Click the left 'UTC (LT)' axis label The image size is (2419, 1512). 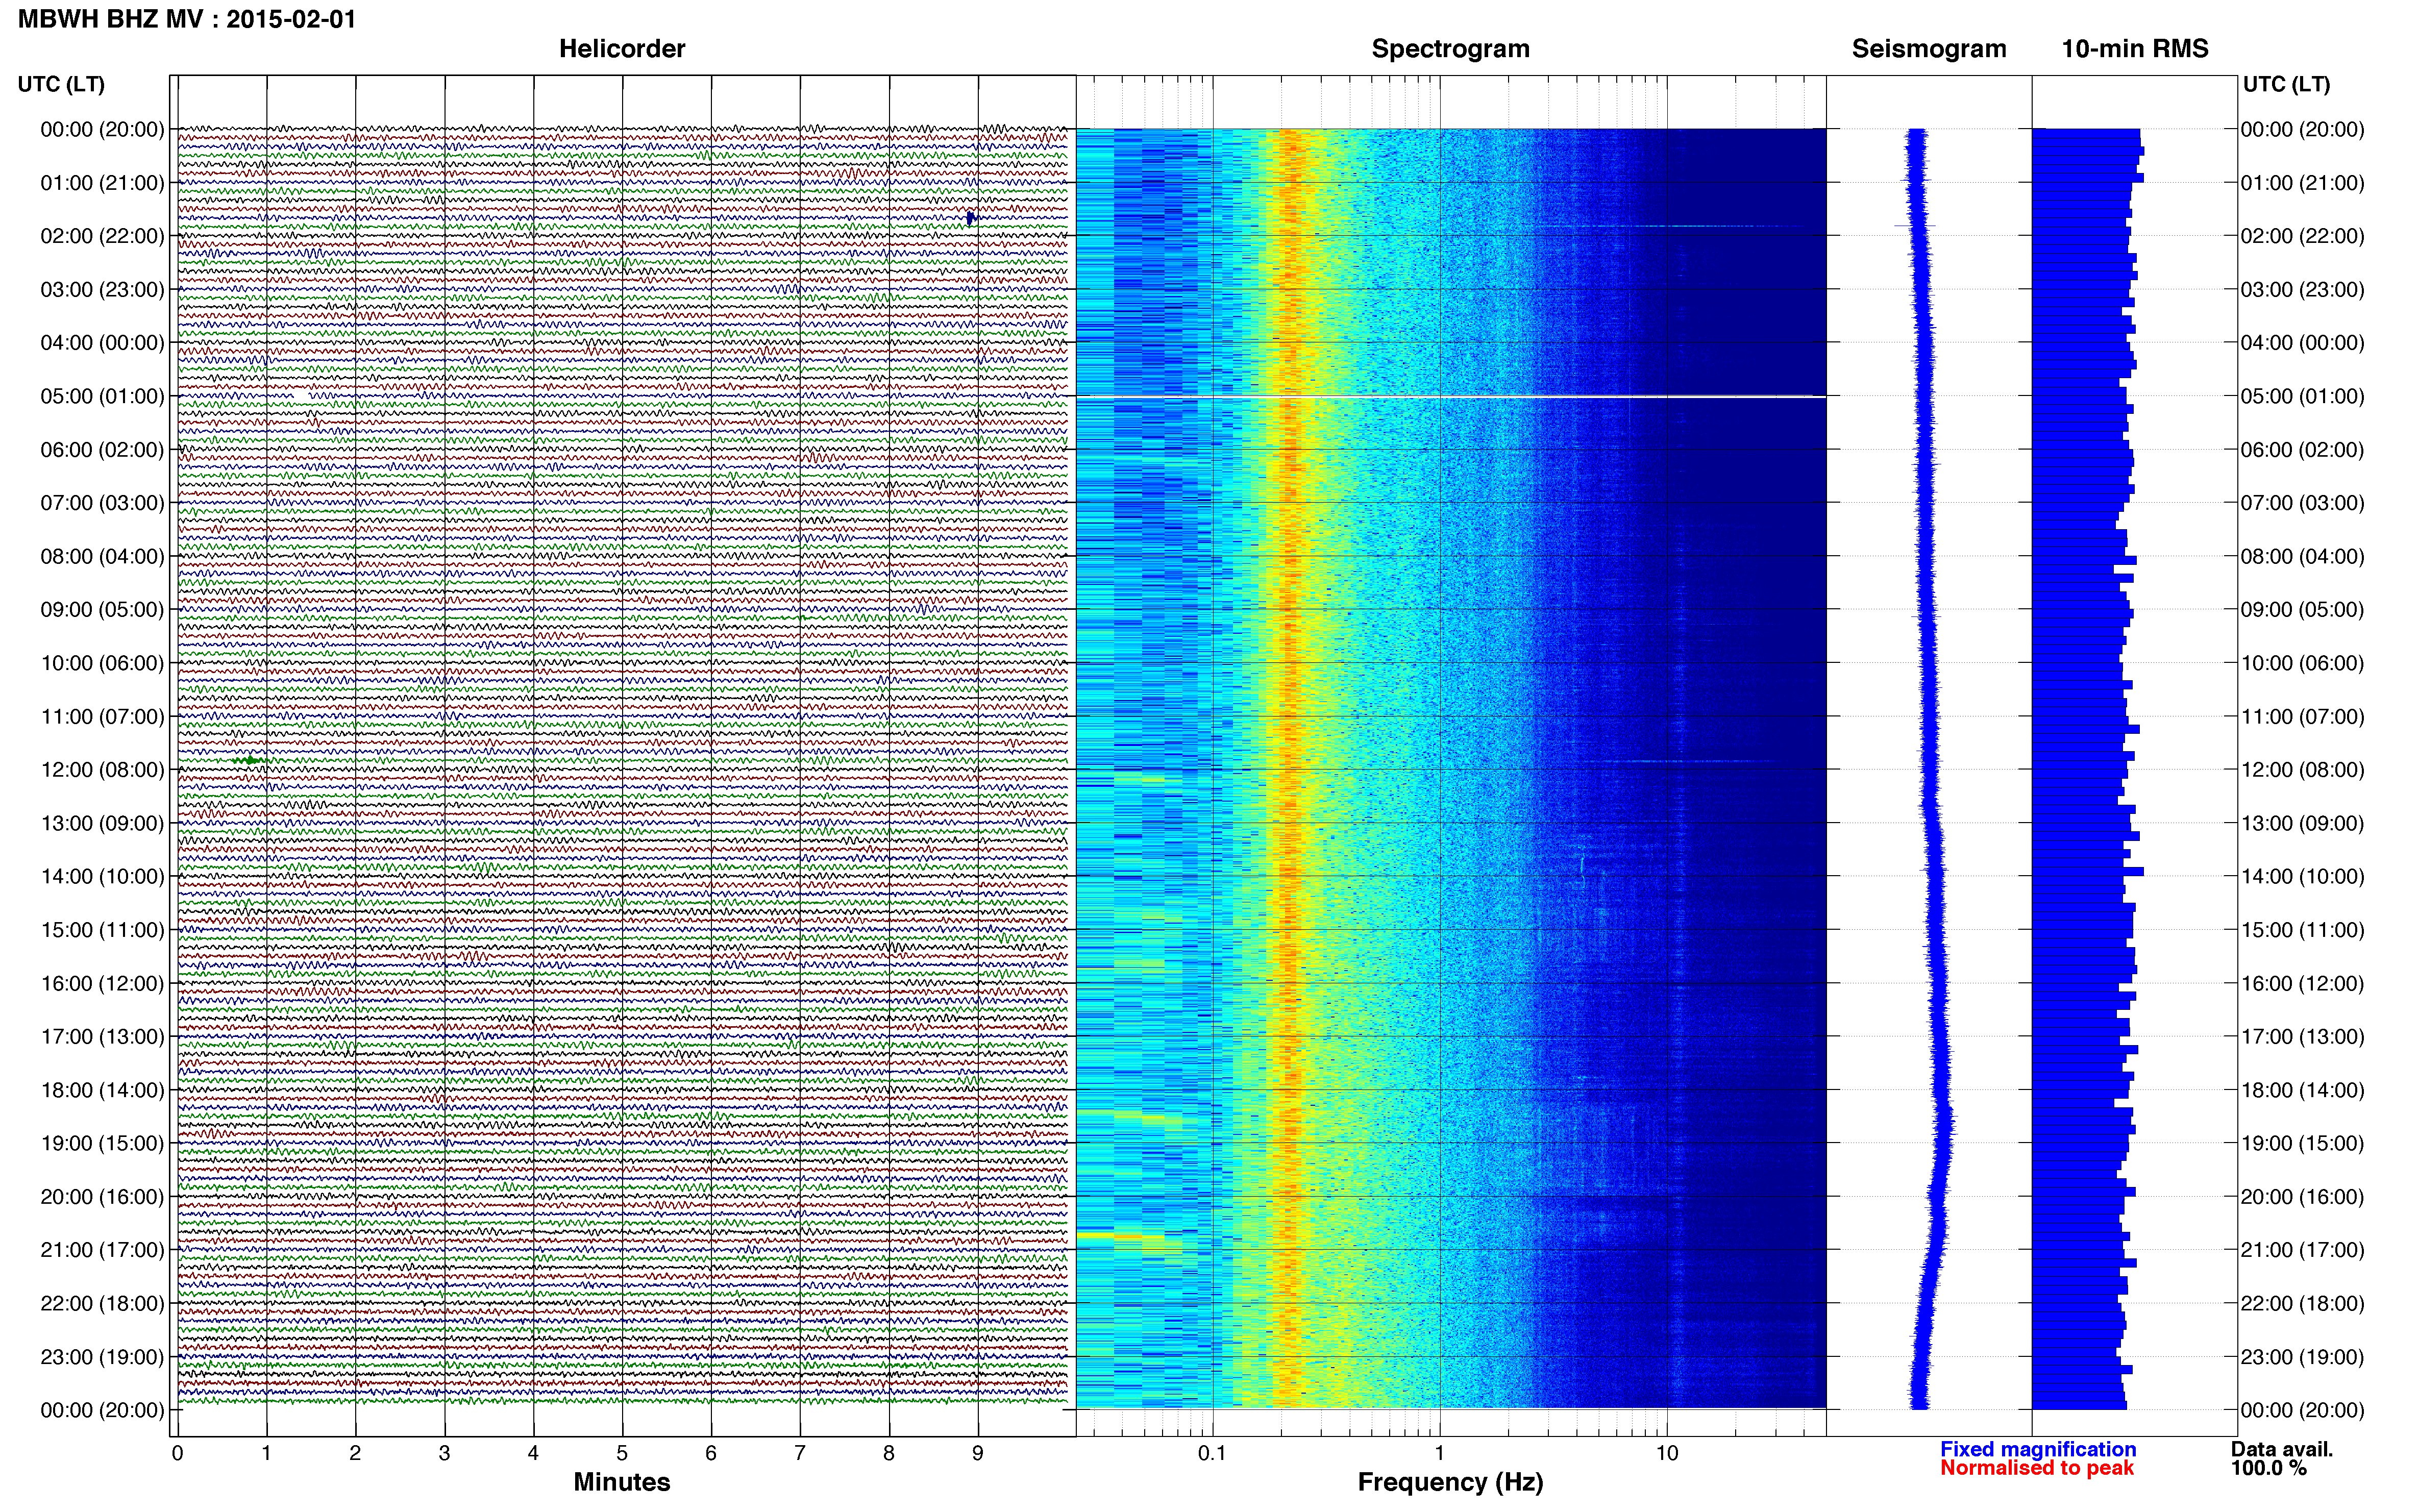tap(61, 84)
